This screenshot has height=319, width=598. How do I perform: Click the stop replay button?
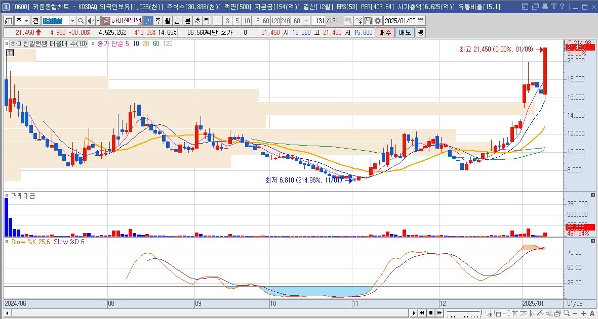coord(431,313)
